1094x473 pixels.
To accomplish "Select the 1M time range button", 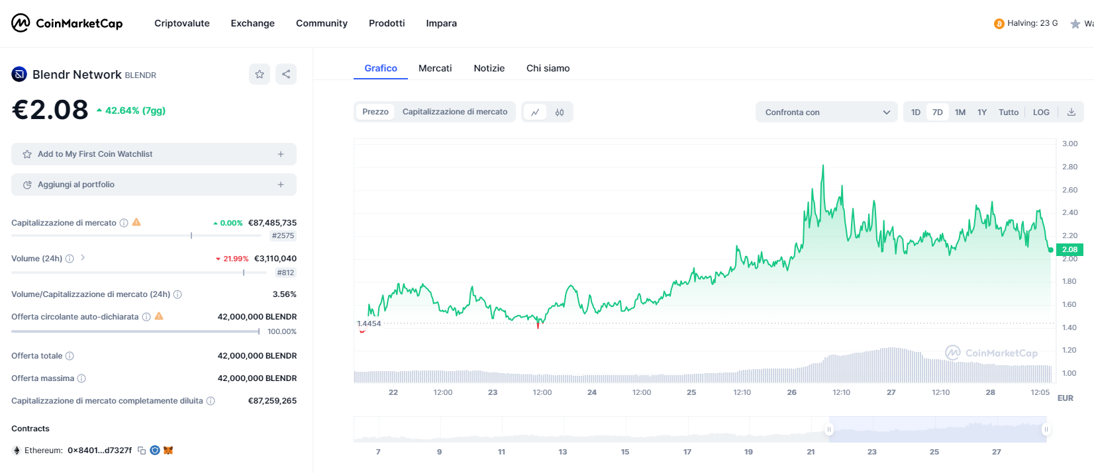I will point(960,112).
